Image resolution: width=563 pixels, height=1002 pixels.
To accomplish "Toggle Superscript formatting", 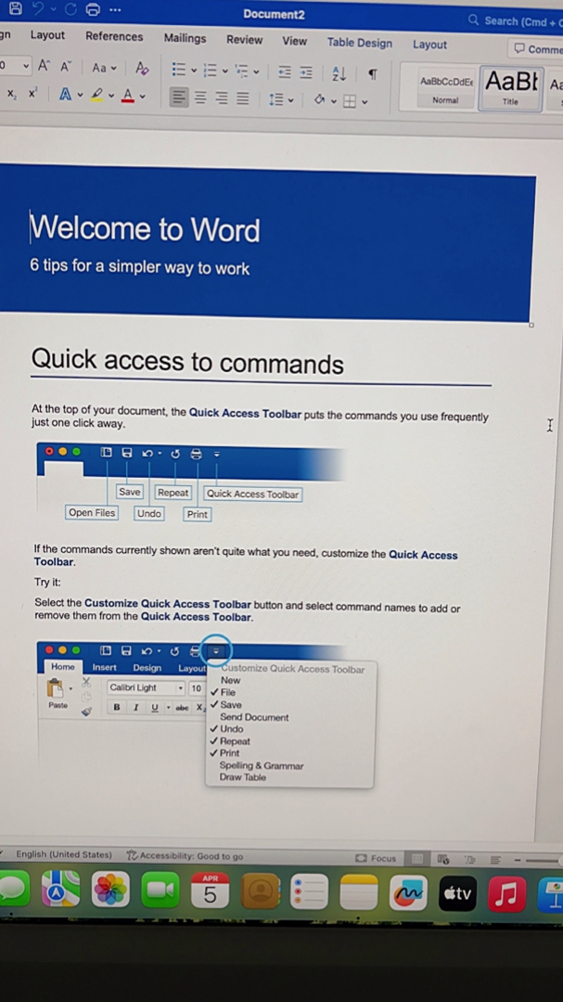I will pyautogui.click(x=32, y=94).
